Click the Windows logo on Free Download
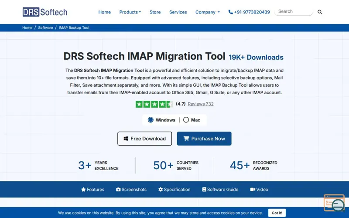The height and width of the screenshot is (218, 349). 126,139
